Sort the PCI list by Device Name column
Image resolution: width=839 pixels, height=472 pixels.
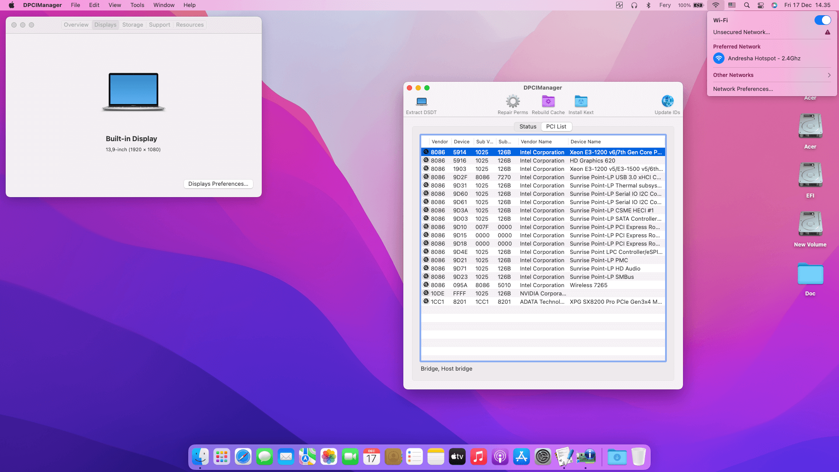616,142
